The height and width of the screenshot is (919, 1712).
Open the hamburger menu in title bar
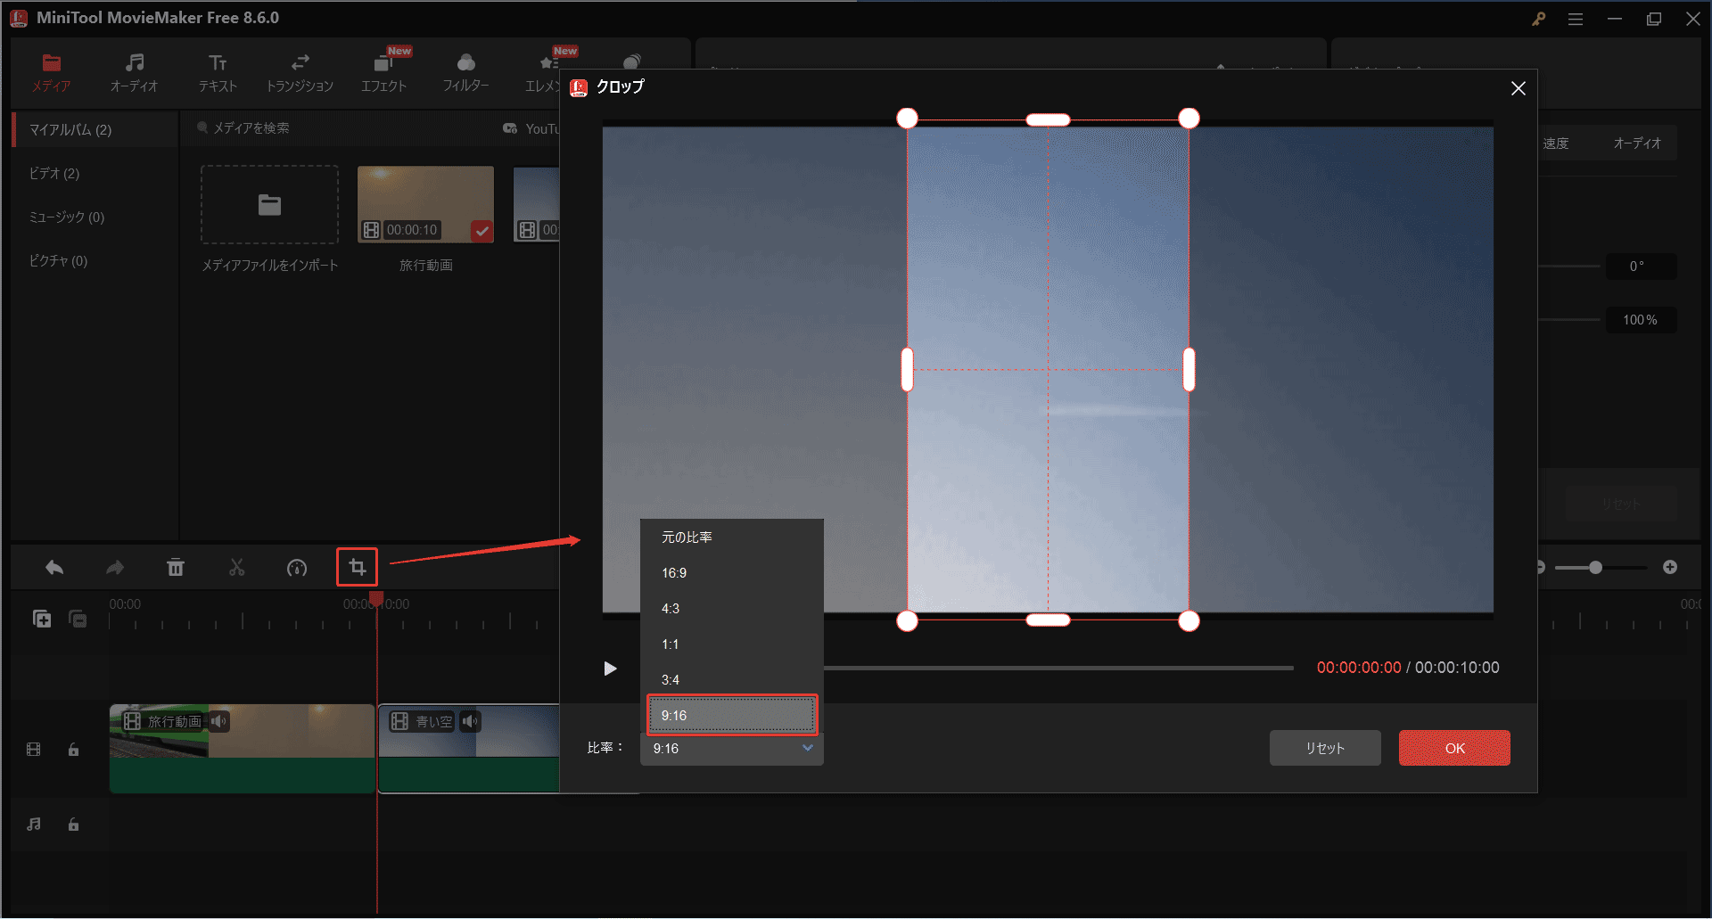click(x=1576, y=19)
